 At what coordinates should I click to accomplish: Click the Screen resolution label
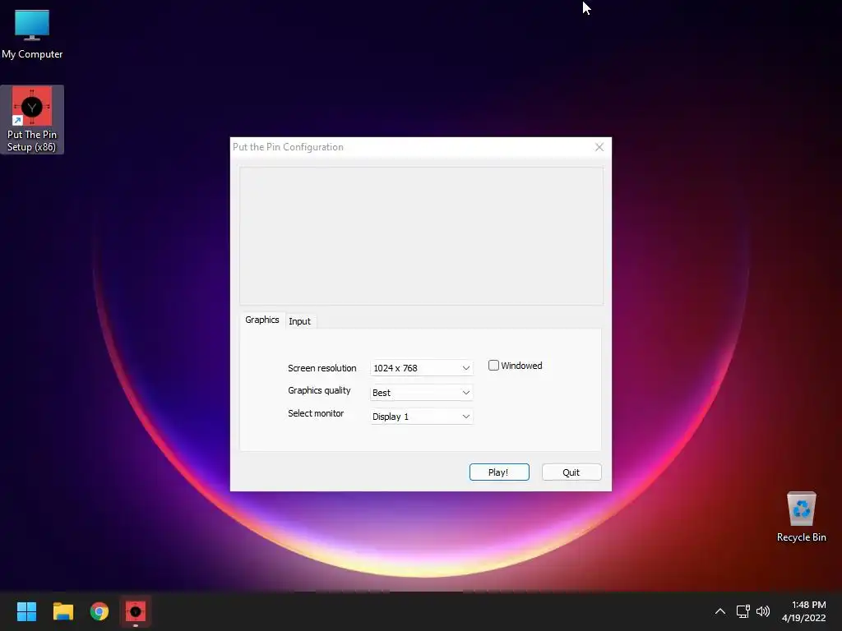[x=322, y=368]
